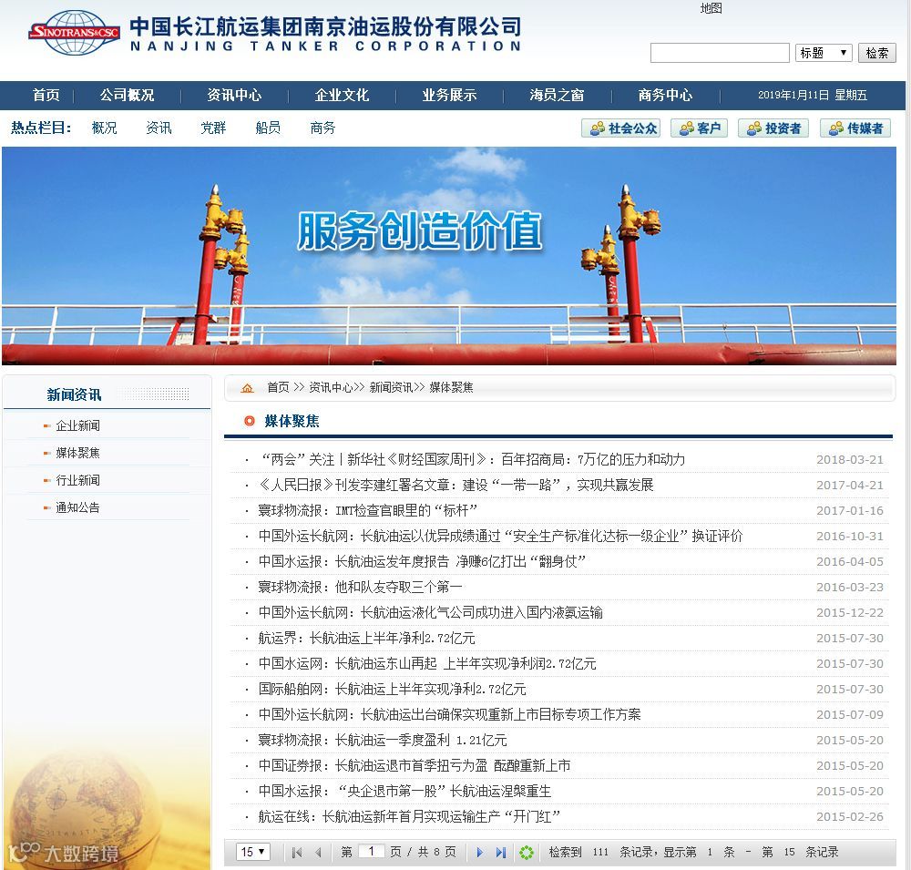Click the page number input box

click(x=372, y=852)
